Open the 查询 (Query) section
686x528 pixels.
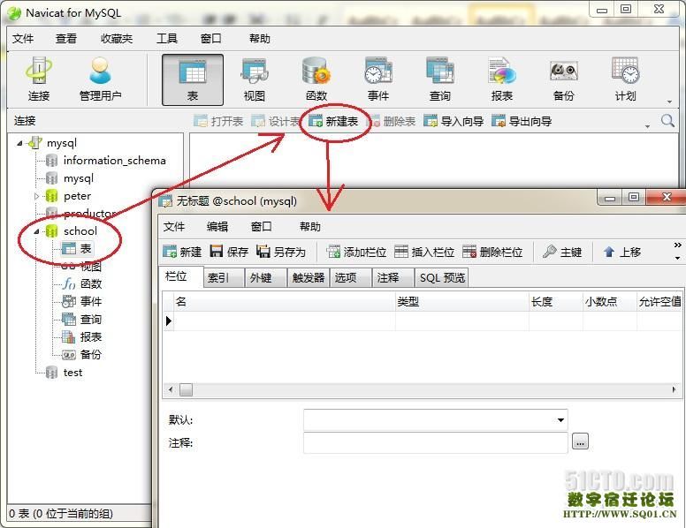(x=439, y=80)
